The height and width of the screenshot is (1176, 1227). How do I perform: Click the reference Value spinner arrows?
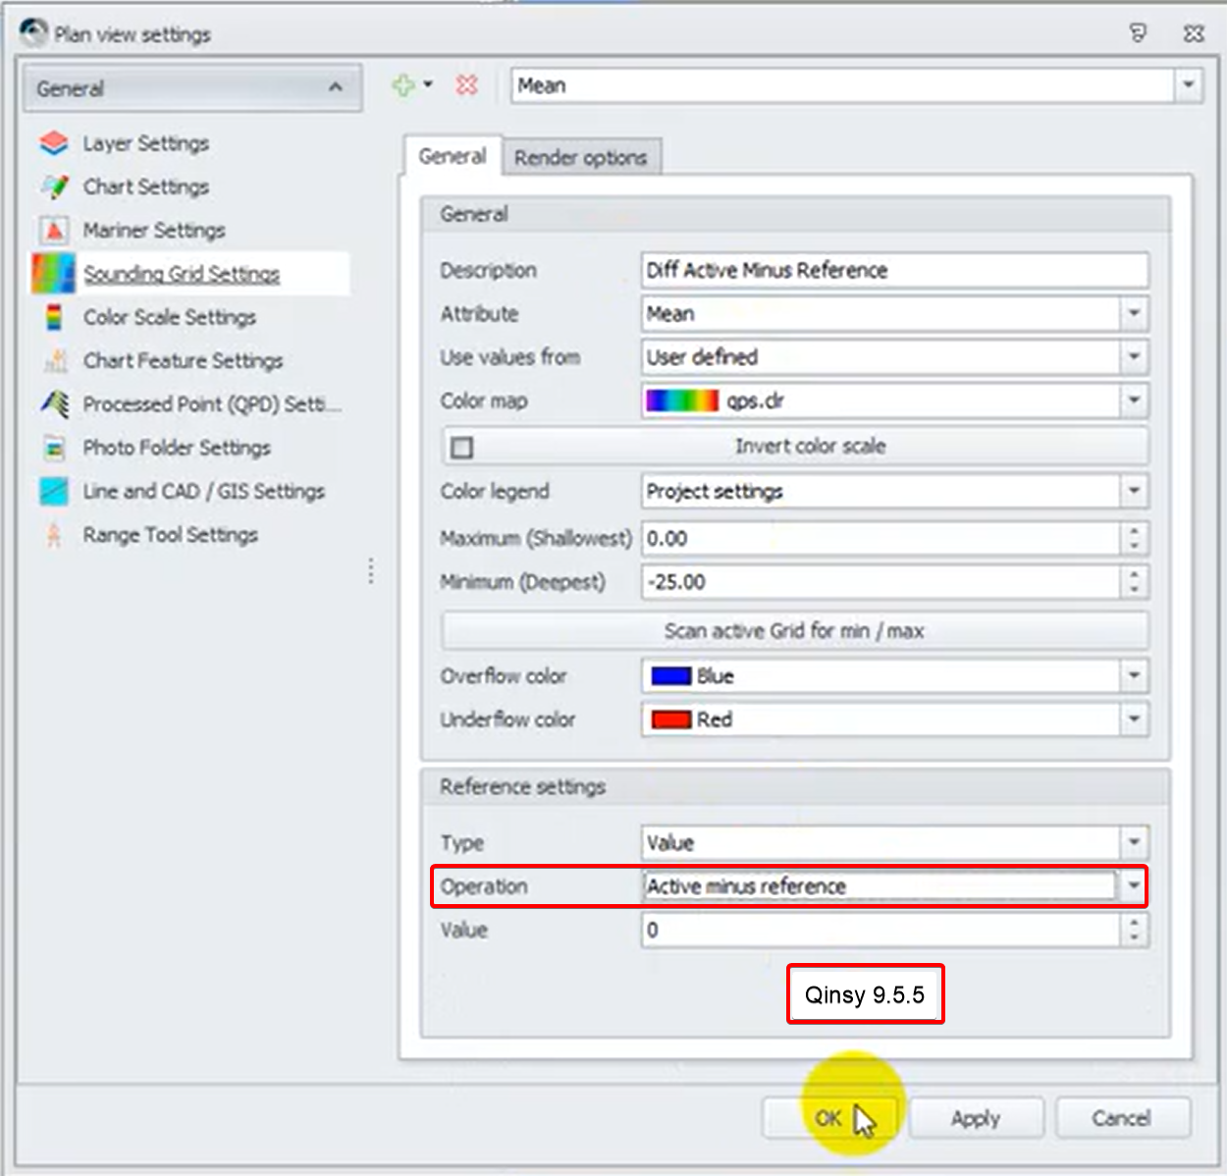pyautogui.click(x=1134, y=930)
